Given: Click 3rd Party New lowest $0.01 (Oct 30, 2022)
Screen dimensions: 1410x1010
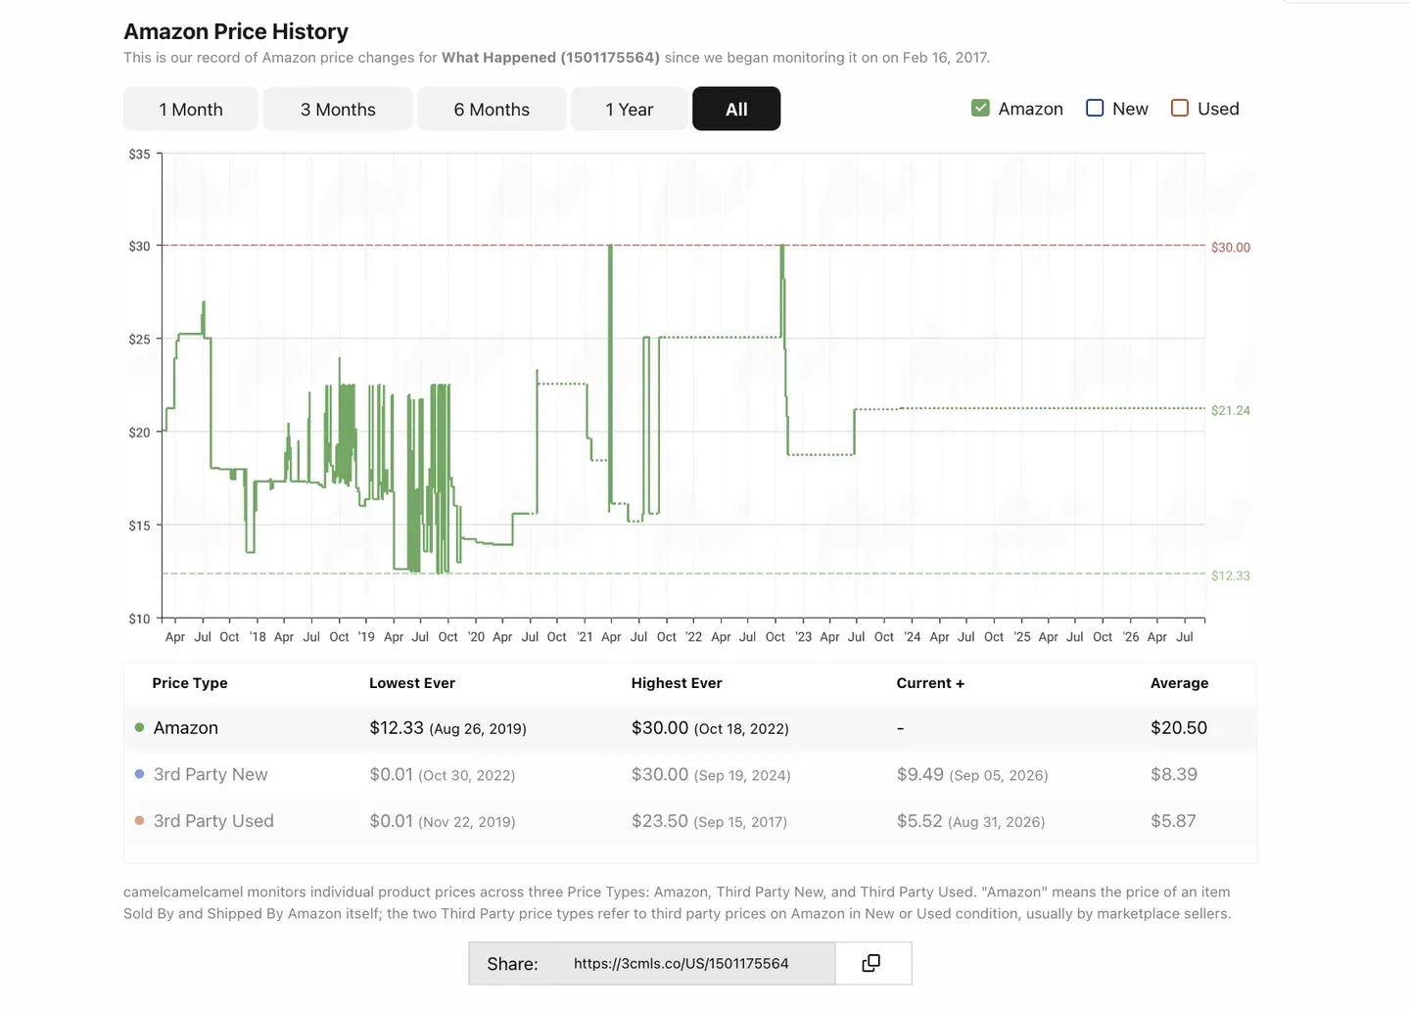Looking at the screenshot, I should [x=443, y=774].
